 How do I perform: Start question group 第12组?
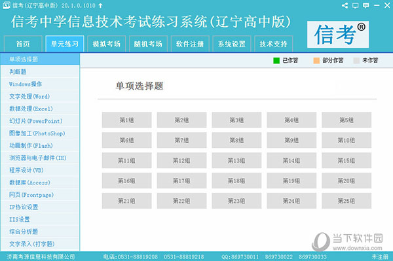pyautogui.click(x=181, y=160)
